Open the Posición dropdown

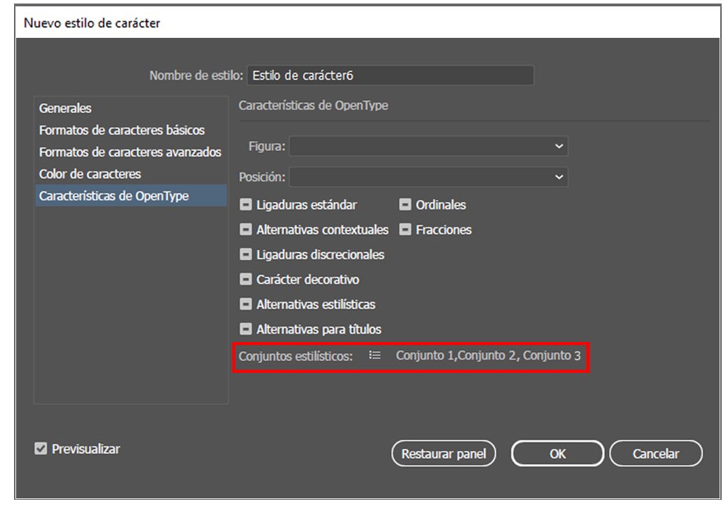[429, 177]
